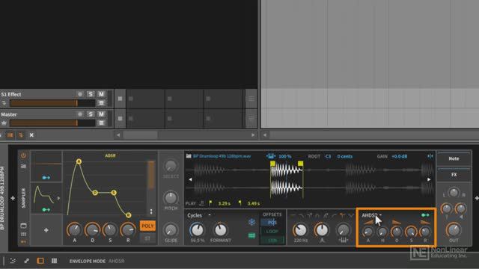Click the Glide knob
Viewport: 479px width, 269px height.
[171, 229]
